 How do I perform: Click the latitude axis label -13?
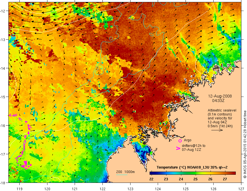(3, 40)
